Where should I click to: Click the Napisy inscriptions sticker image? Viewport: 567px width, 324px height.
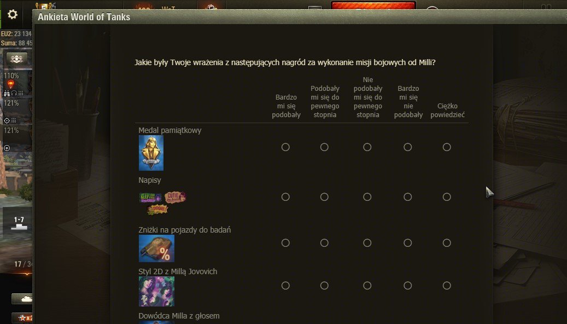162,203
